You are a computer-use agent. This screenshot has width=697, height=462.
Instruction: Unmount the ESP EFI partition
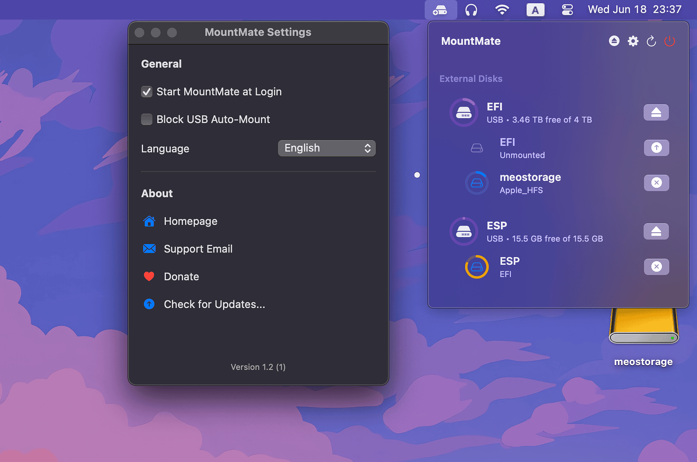656,267
